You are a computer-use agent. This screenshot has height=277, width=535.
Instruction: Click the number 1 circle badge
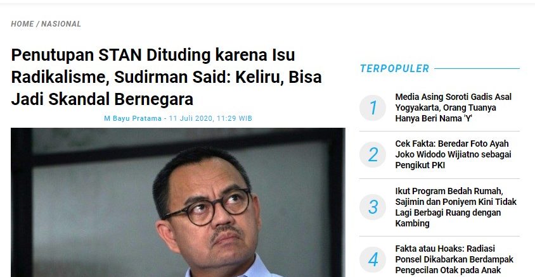tap(373, 108)
